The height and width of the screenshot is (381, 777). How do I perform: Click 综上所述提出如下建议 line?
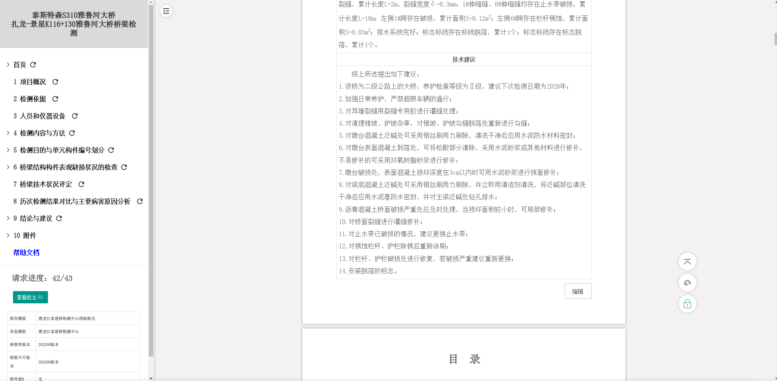[385, 74]
